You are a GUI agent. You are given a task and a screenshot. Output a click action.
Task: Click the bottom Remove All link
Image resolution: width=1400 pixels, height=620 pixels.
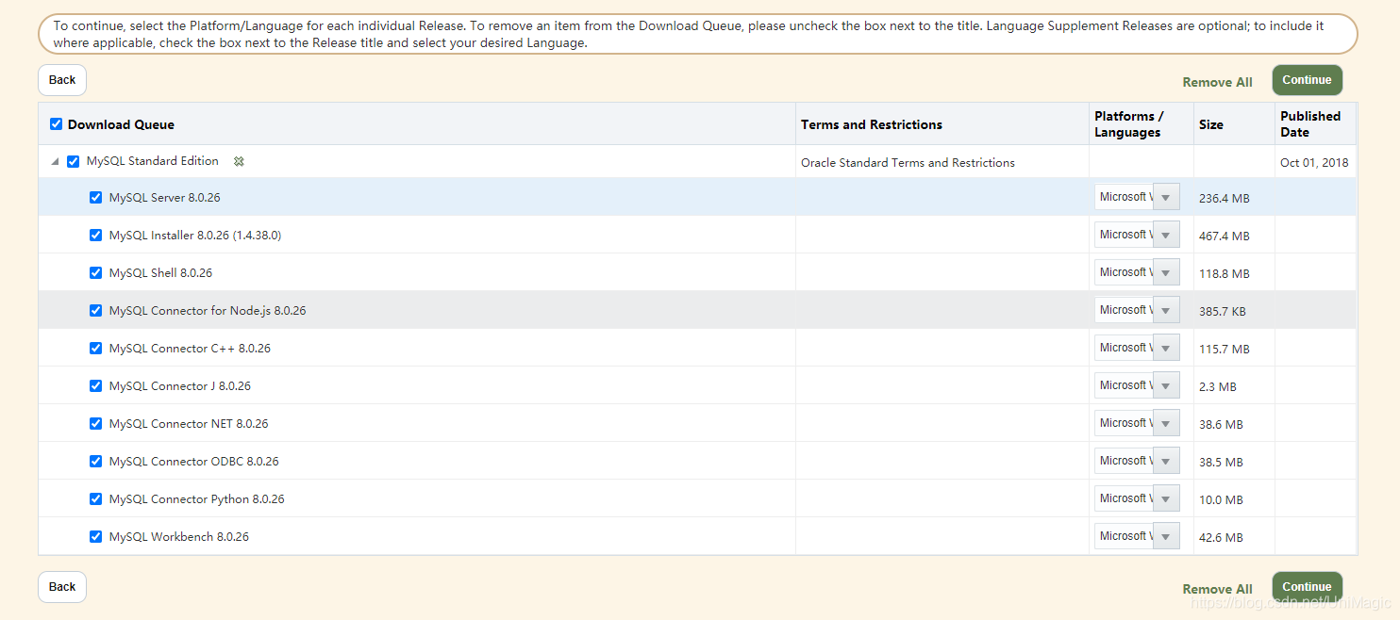click(1217, 589)
